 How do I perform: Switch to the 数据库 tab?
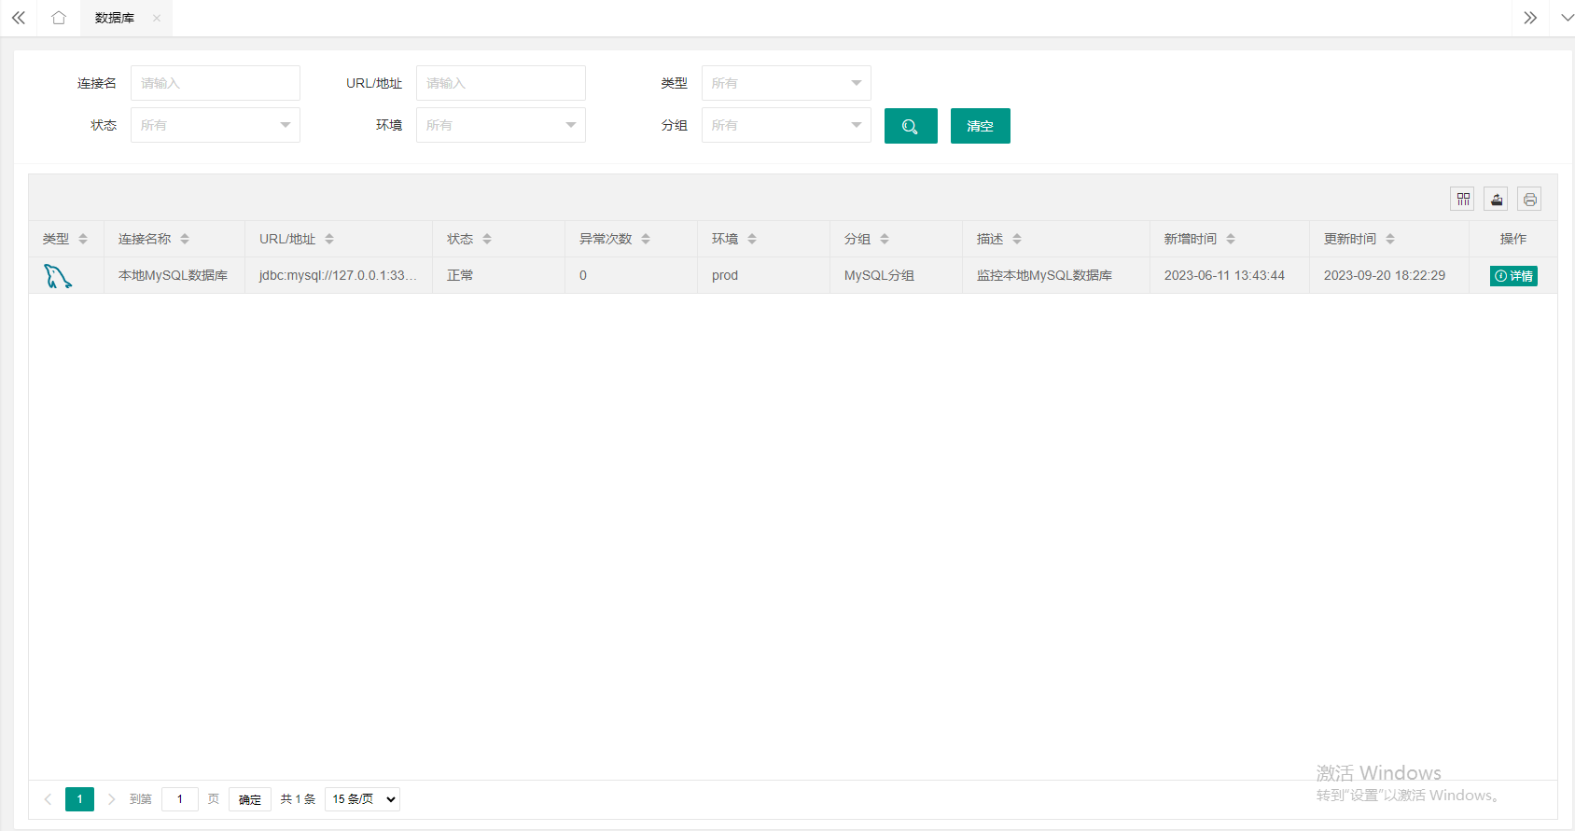coord(115,18)
